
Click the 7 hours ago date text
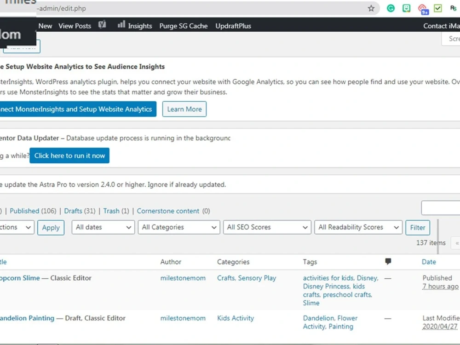pyautogui.click(x=440, y=286)
